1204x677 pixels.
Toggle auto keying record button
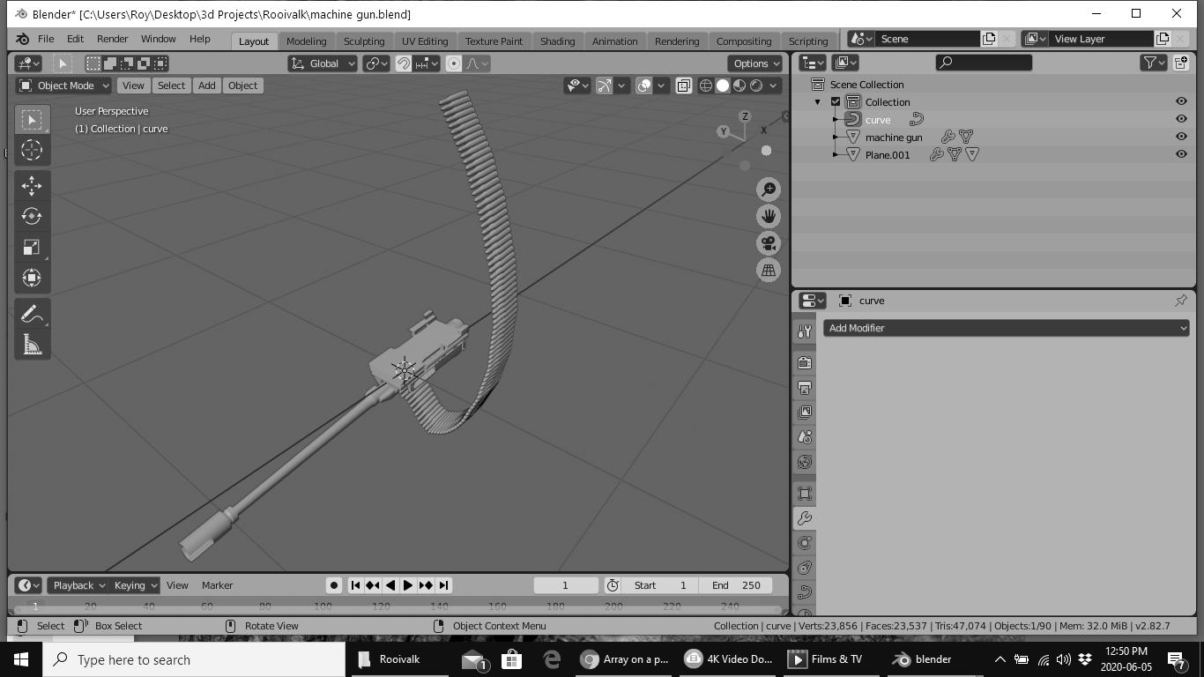334,585
